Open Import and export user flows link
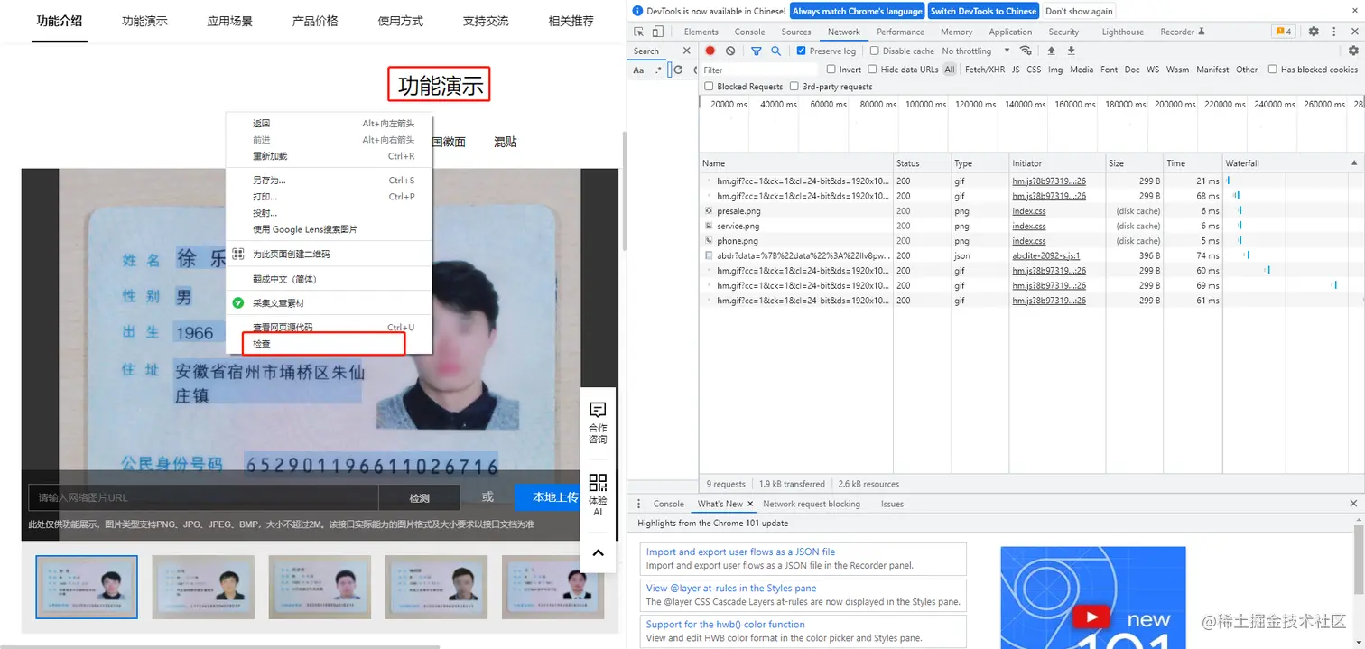 tap(740, 552)
